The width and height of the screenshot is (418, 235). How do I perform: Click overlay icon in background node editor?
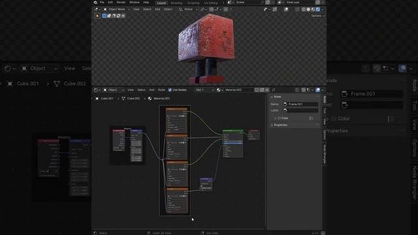(x=403, y=69)
